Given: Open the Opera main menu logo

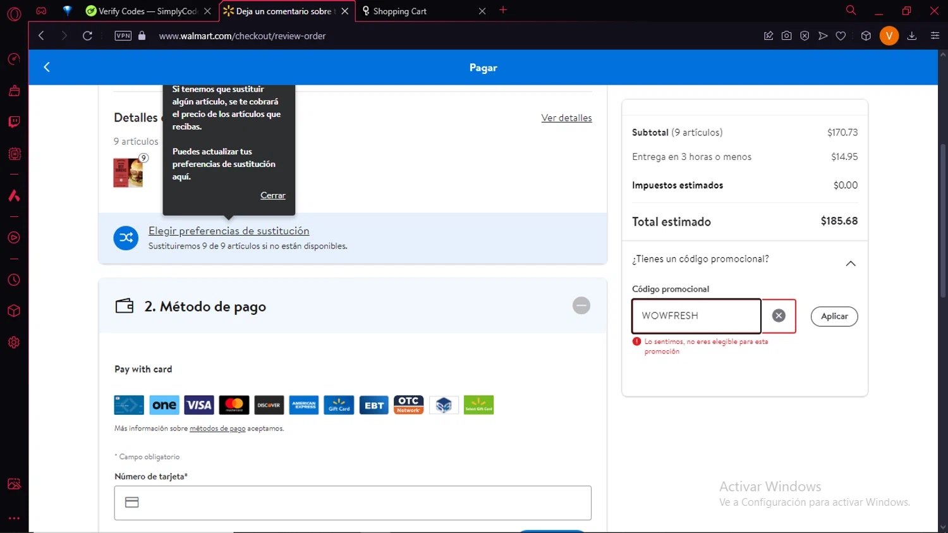Looking at the screenshot, I should (14, 14).
